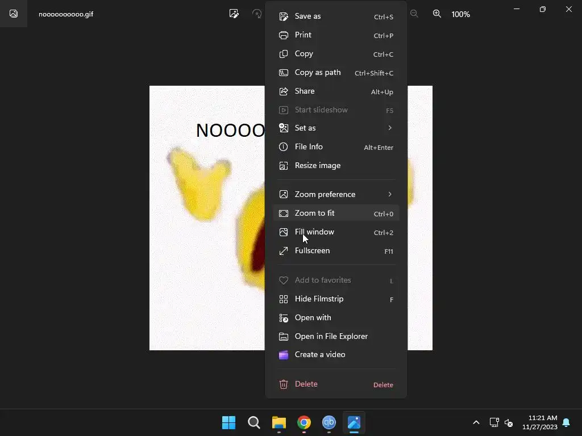Select Print in the context menu
Image resolution: width=582 pixels, height=436 pixels.
point(336,35)
